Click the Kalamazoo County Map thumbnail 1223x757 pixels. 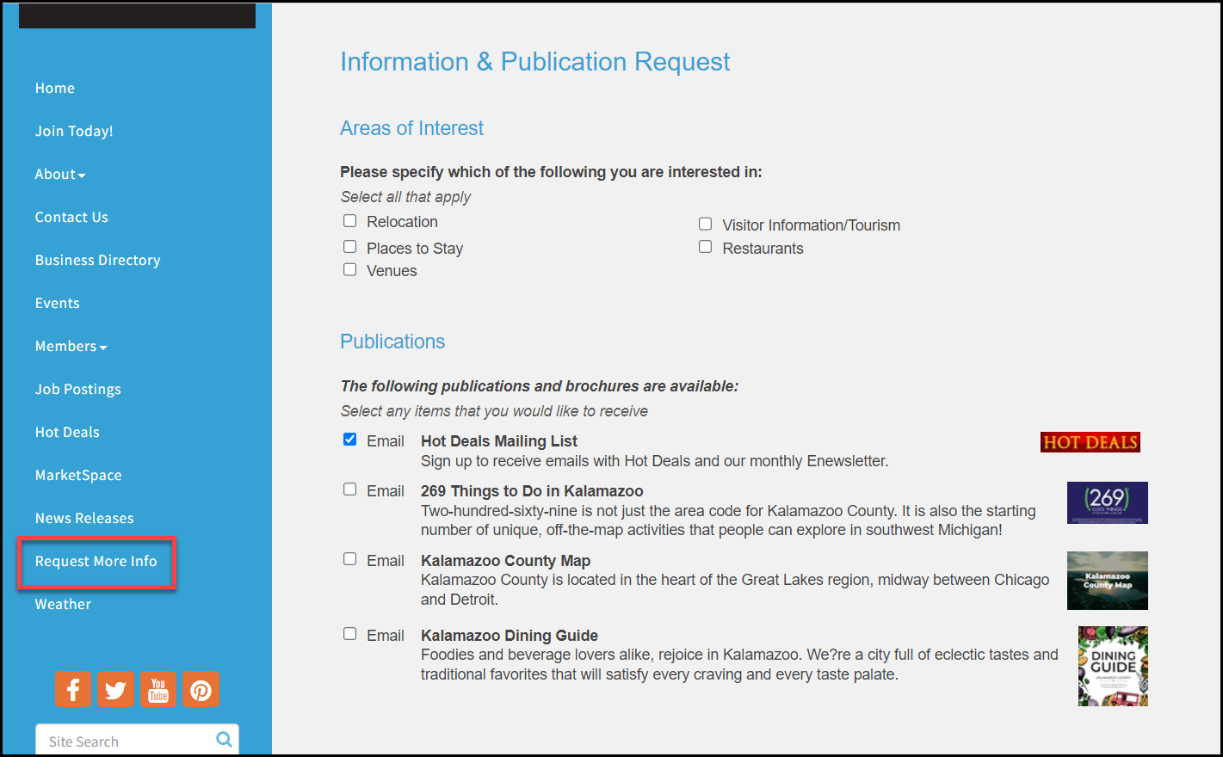[x=1108, y=581]
